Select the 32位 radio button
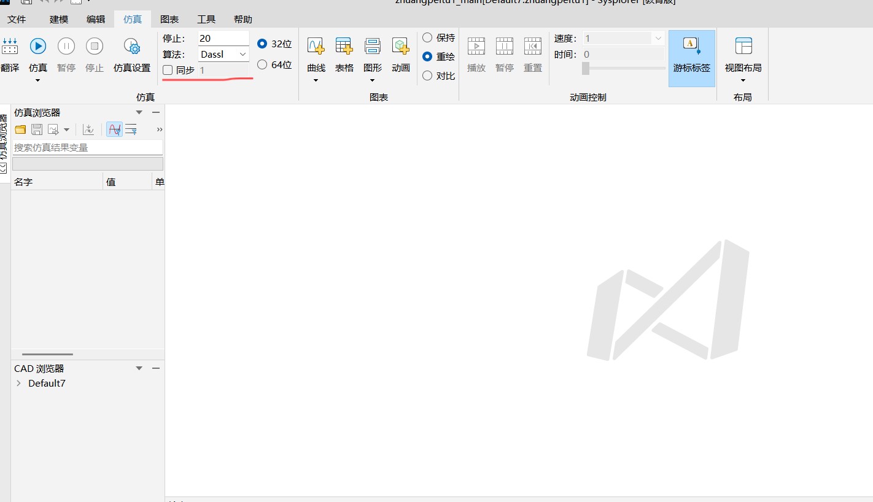Viewport: 873px width, 502px height. (x=262, y=44)
